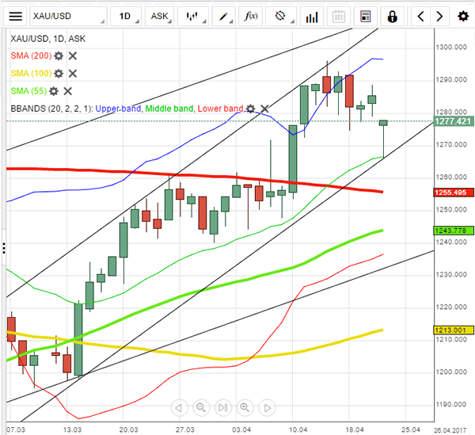
Task: Open SMA (100) indicator settings gear
Action: point(59,74)
